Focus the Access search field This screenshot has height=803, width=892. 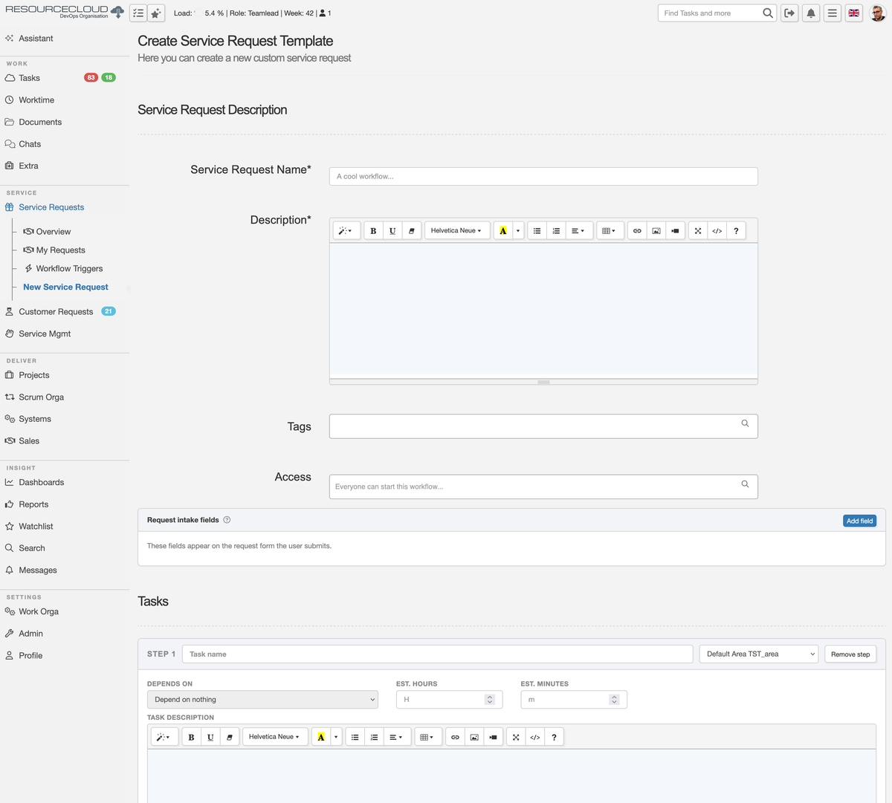pos(543,487)
